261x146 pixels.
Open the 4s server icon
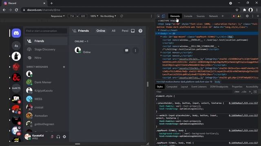click(x=16, y=45)
